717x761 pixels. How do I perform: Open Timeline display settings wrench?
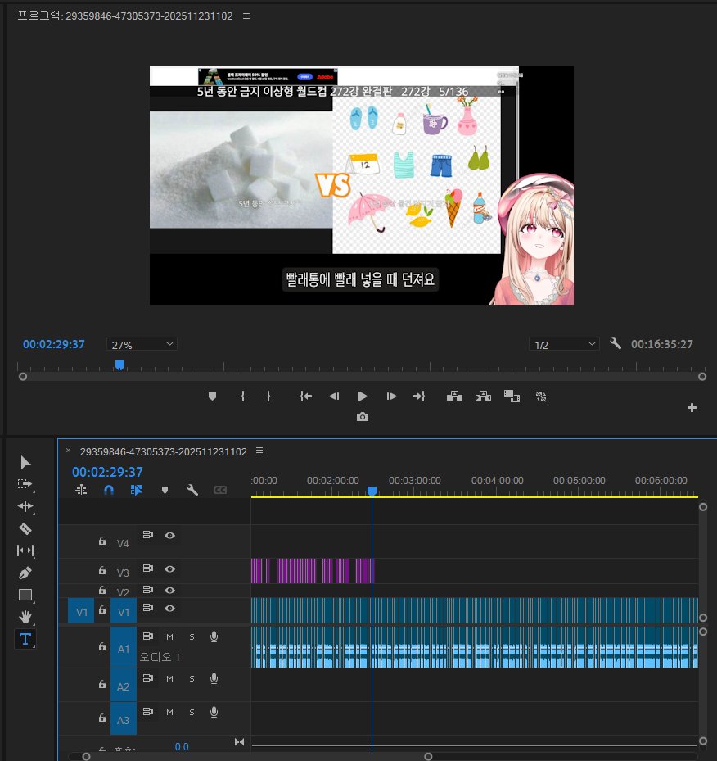tap(192, 490)
